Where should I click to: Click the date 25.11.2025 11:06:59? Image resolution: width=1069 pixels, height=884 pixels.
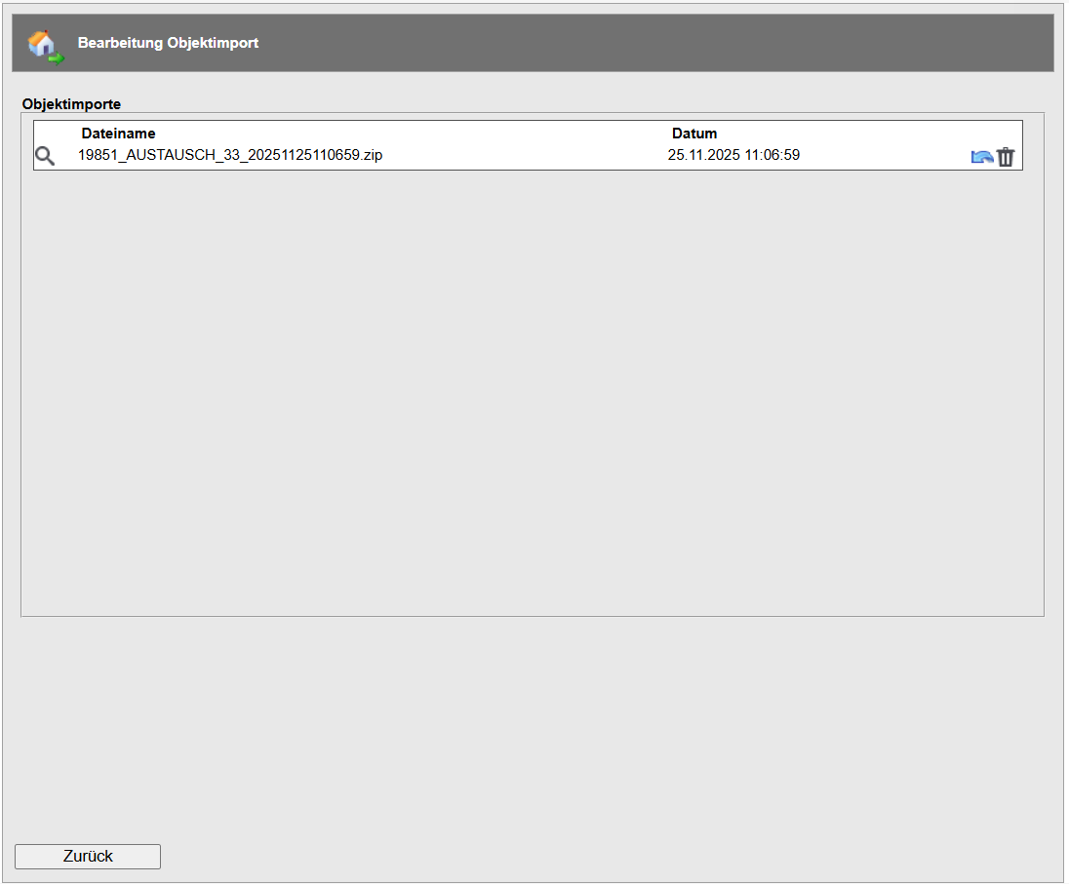(733, 155)
